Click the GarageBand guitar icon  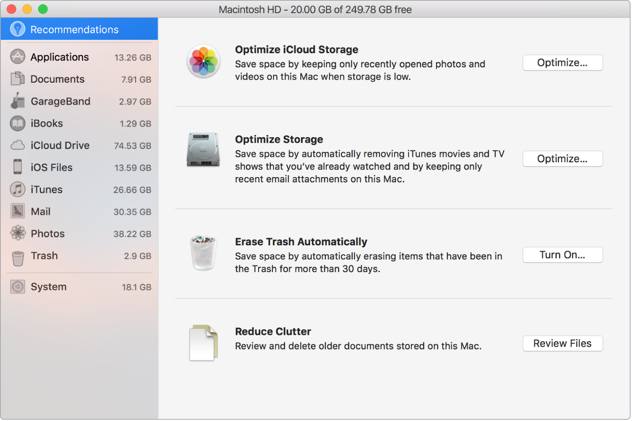[18, 101]
